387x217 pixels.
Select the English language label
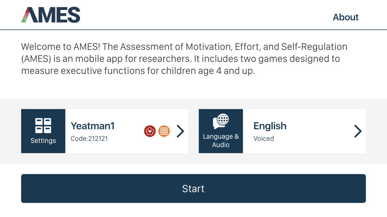click(x=270, y=126)
